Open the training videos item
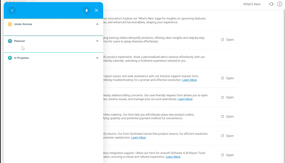Viewport: 285px width, 163px height. click(x=227, y=40)
